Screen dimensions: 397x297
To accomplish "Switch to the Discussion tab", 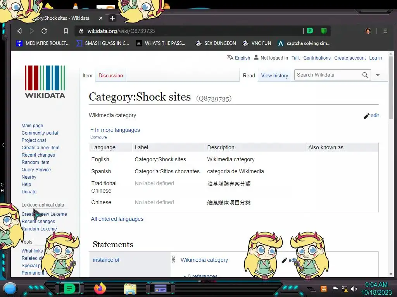I will (x=110, y=75).
